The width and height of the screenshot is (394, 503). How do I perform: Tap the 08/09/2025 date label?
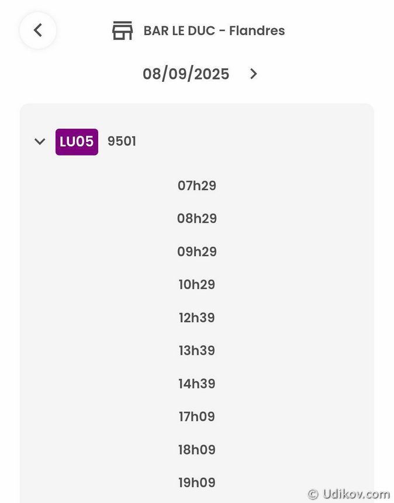tap(186, 74)
